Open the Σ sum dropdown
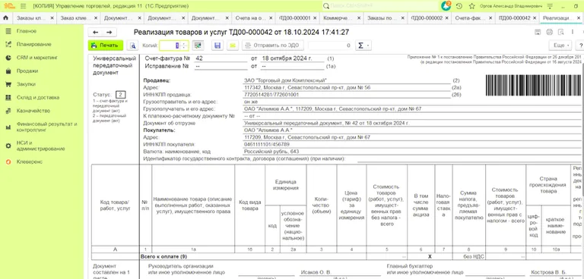Screen dimensions: 584x279 (363, 45)
